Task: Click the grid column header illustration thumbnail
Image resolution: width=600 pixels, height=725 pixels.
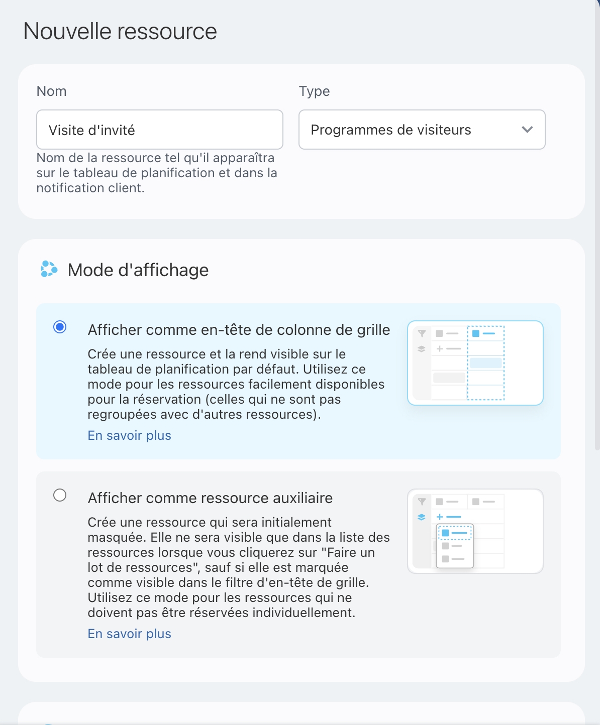Action: coord(475,363)
